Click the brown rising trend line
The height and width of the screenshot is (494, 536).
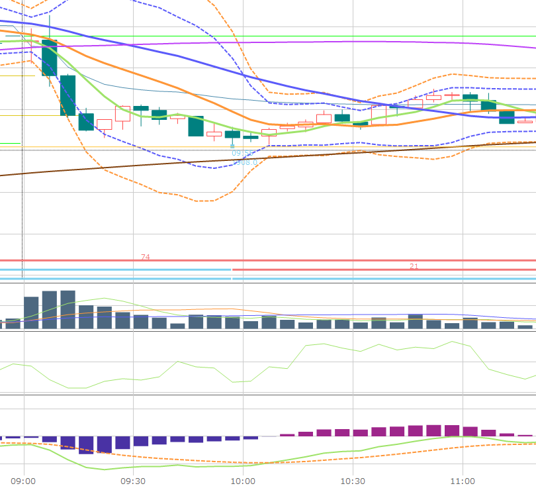[x=132, y=164]
